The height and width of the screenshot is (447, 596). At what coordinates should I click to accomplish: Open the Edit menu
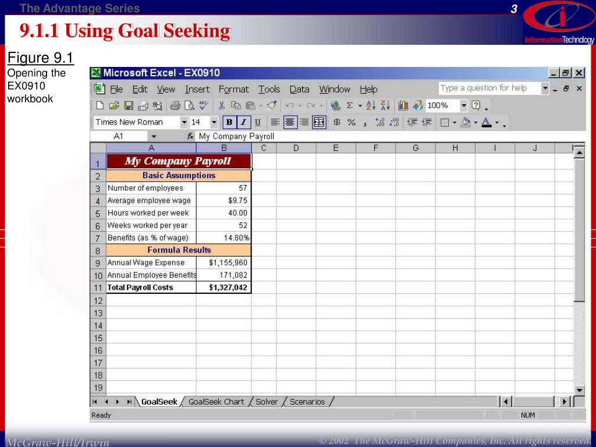pos(140,89)
